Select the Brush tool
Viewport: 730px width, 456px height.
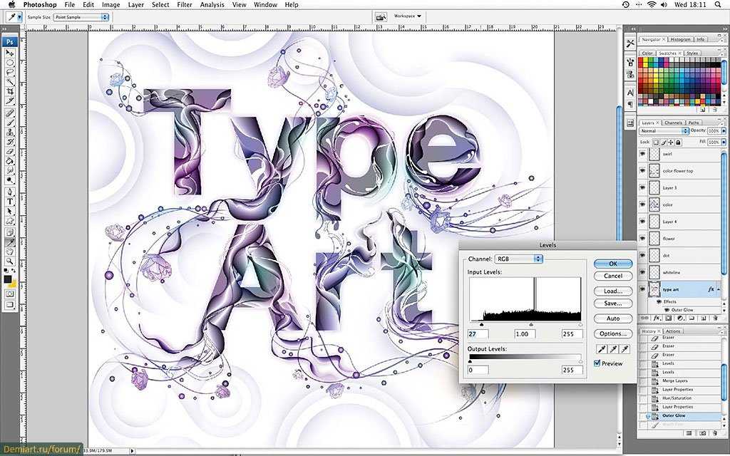click(10, 122)
